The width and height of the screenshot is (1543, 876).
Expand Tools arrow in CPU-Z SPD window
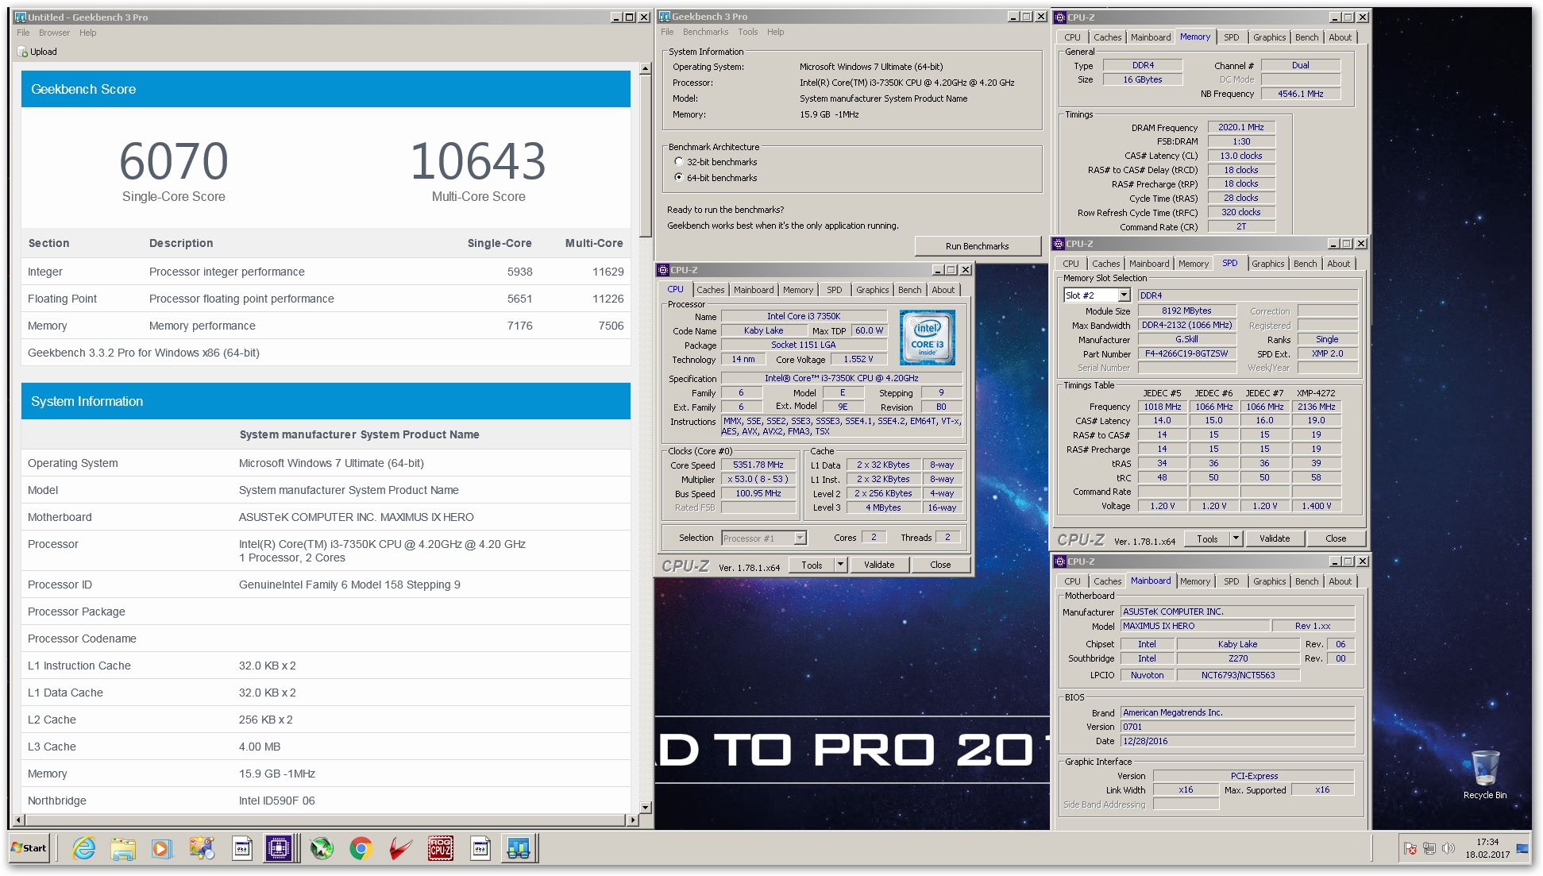point(1236,538)
